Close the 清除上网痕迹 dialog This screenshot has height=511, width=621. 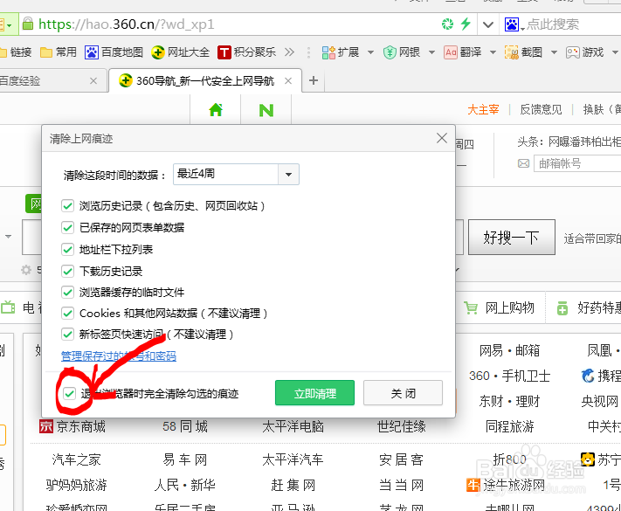[x=442, y=138]
